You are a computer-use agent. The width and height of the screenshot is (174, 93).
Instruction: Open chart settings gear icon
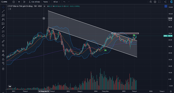(155, 2)
